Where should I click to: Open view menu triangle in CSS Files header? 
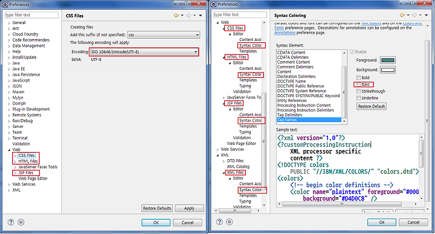click(x=201, y=16)
